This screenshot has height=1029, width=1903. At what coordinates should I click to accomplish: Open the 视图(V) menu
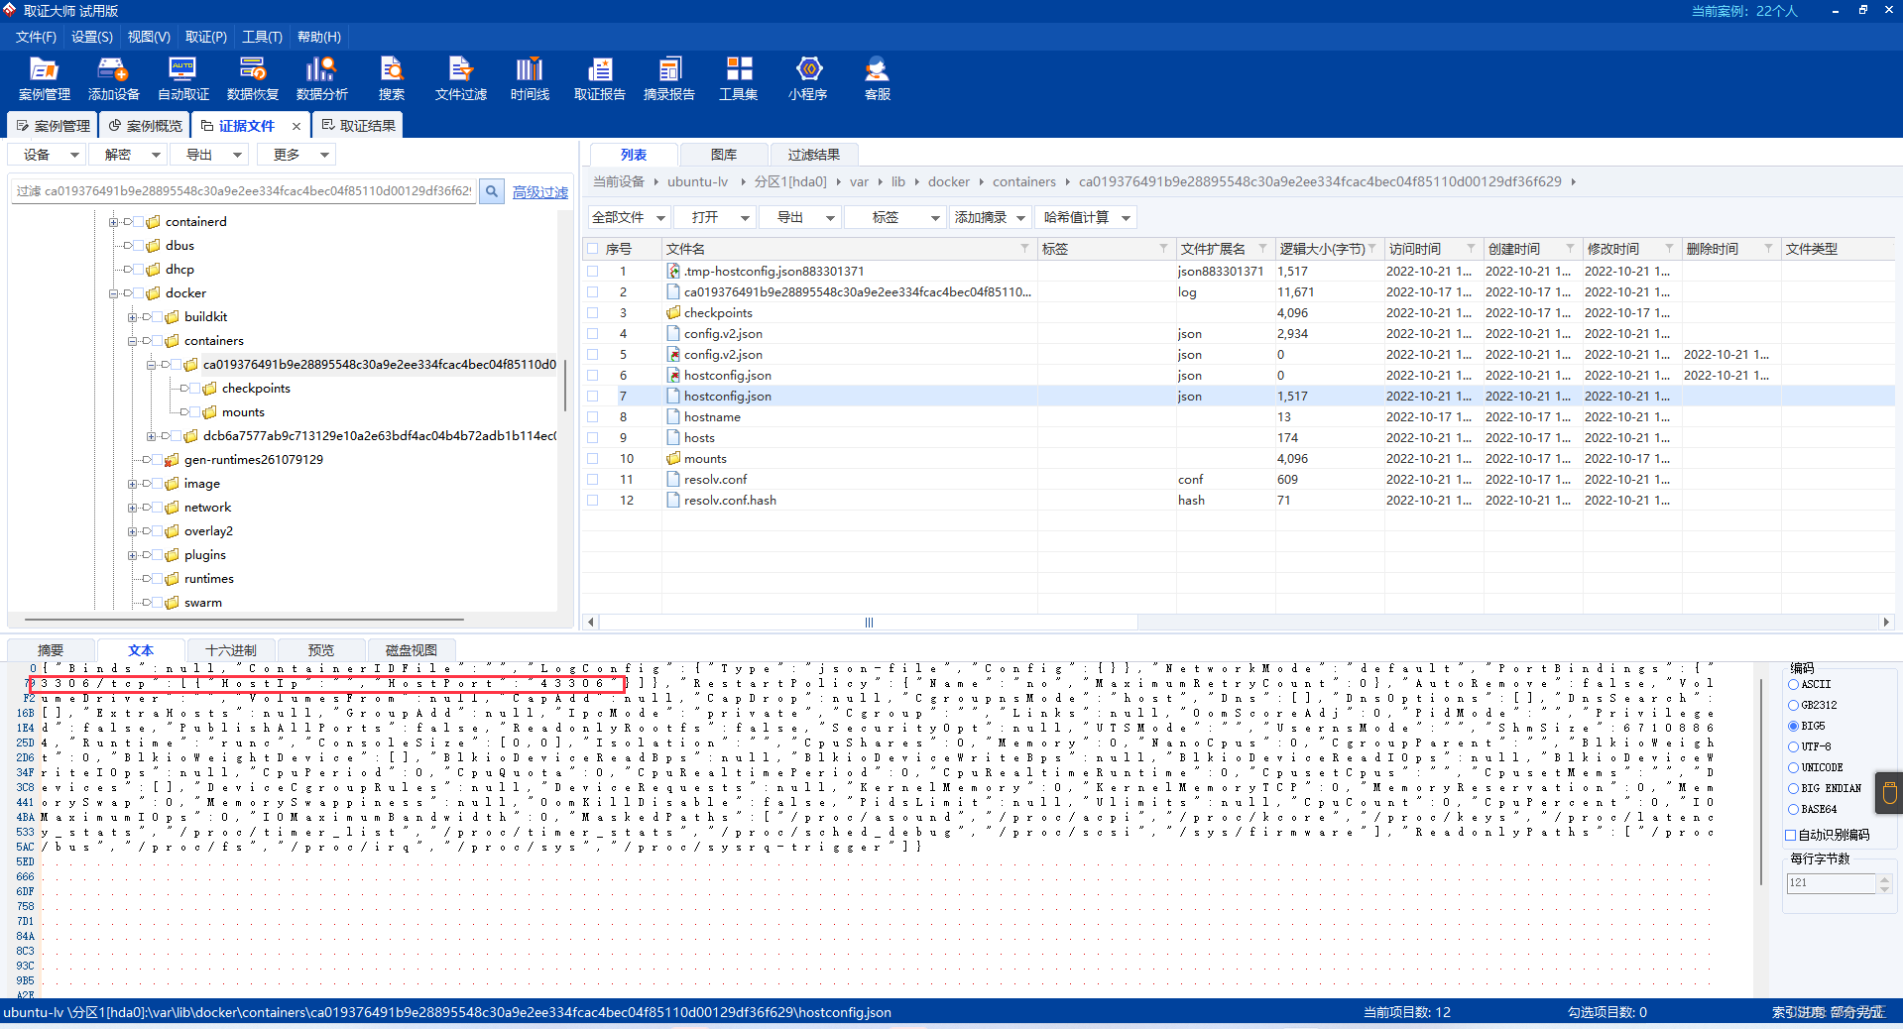tap(149, 37)
